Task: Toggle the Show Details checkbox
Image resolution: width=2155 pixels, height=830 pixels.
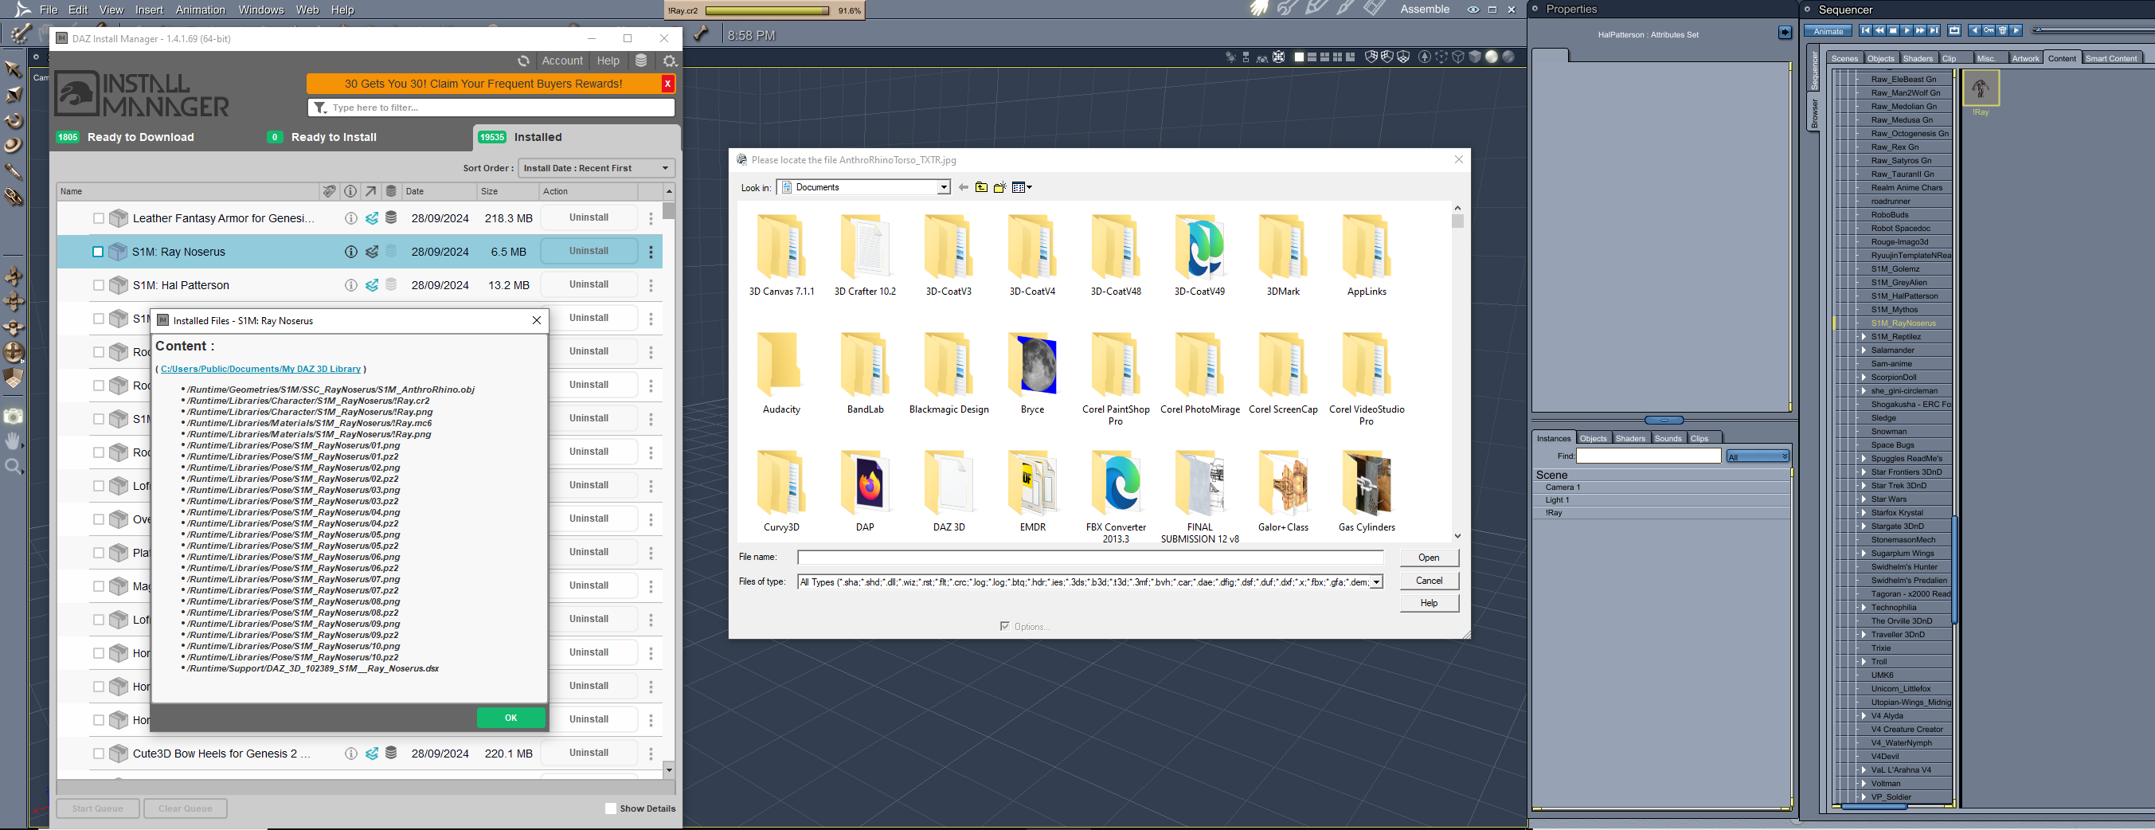Action: [x=611, y=809]
